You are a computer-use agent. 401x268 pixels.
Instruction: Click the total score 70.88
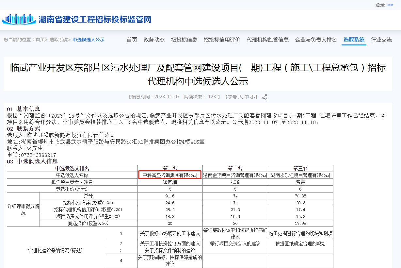pos(300,196)
